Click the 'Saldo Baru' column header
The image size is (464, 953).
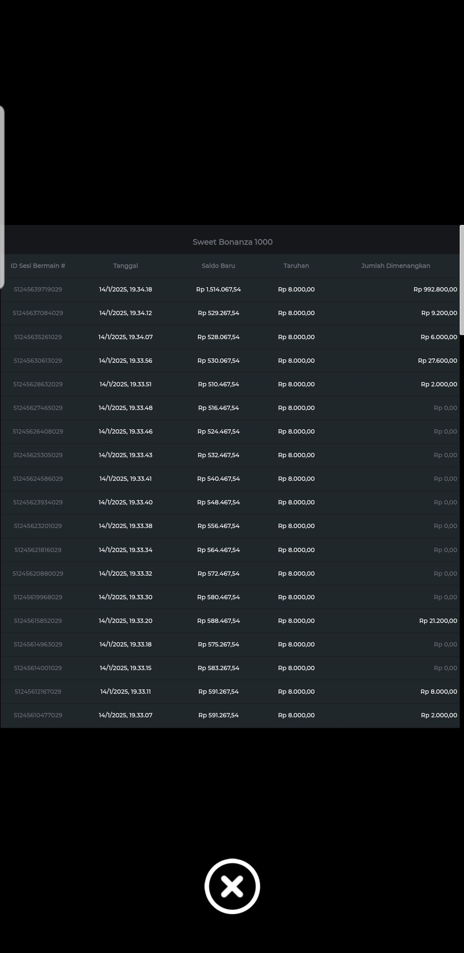[x=218, y=266]
